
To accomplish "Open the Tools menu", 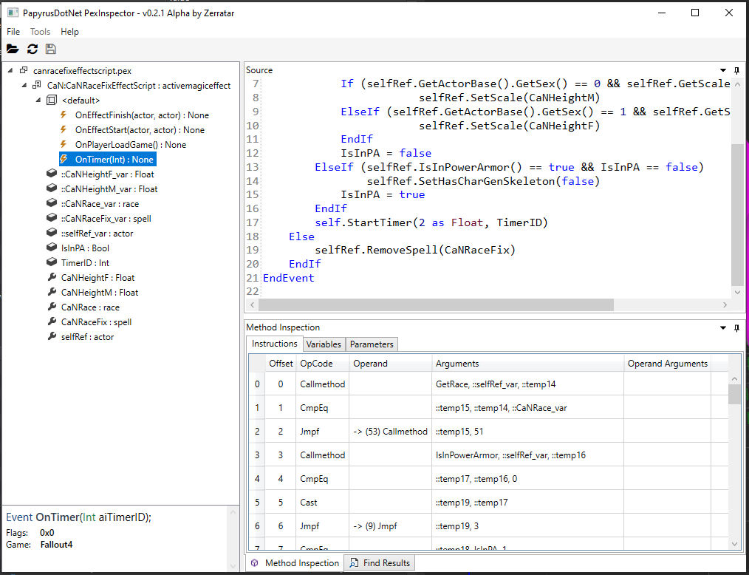I will pyautogui.click(x=40, y=32).
